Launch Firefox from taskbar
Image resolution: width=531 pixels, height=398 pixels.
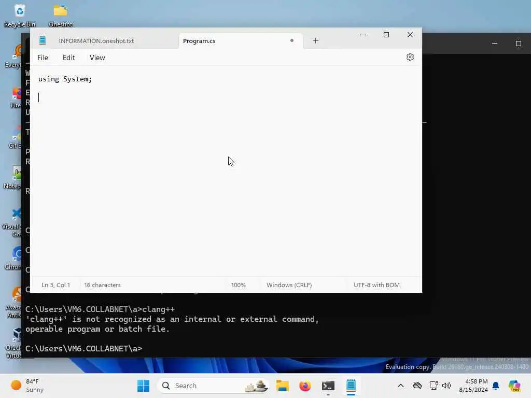tap(305, 386)
